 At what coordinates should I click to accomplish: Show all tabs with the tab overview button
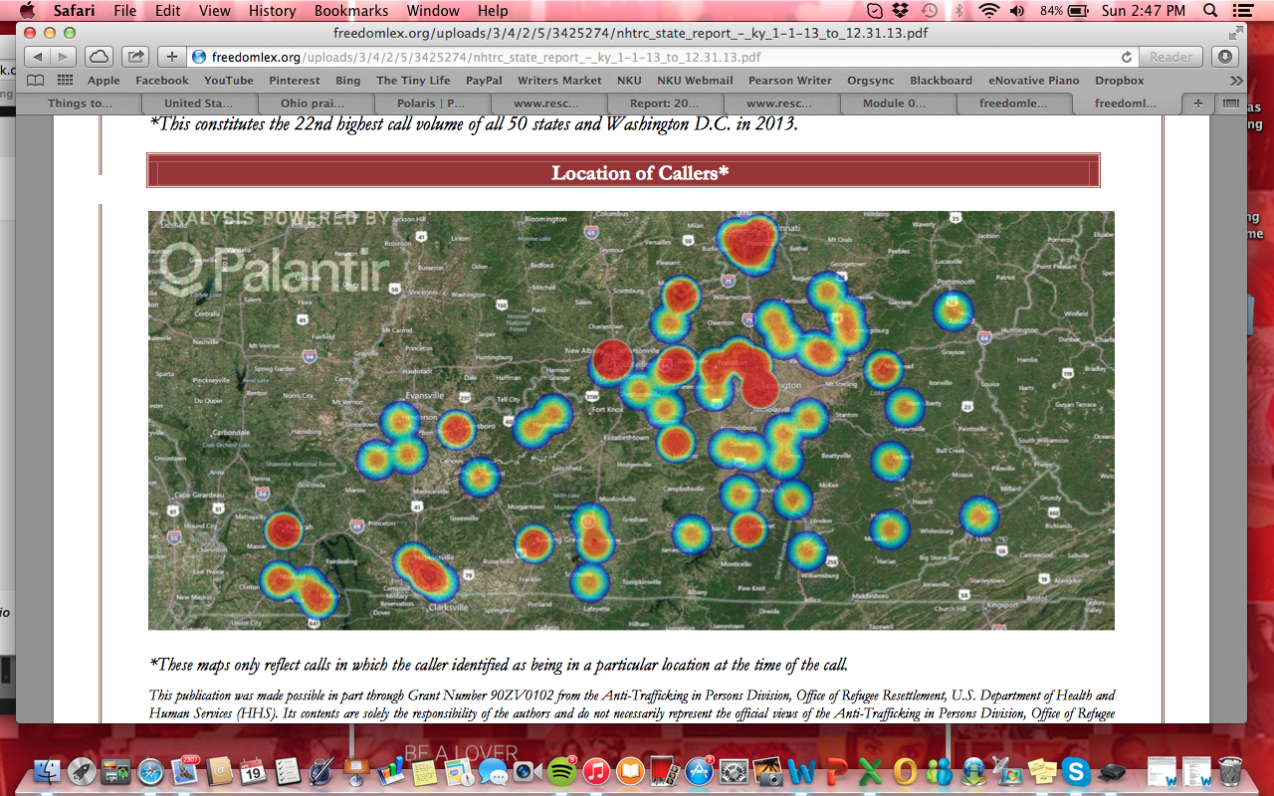1230,102
